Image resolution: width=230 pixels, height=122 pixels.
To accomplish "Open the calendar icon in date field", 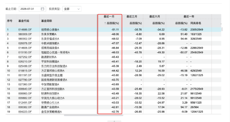I will pyautogui.click(x=42, y=9).
